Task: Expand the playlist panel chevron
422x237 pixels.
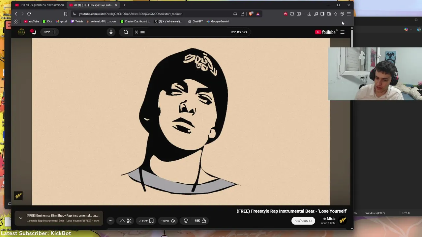Action: (x=20, y=218)
